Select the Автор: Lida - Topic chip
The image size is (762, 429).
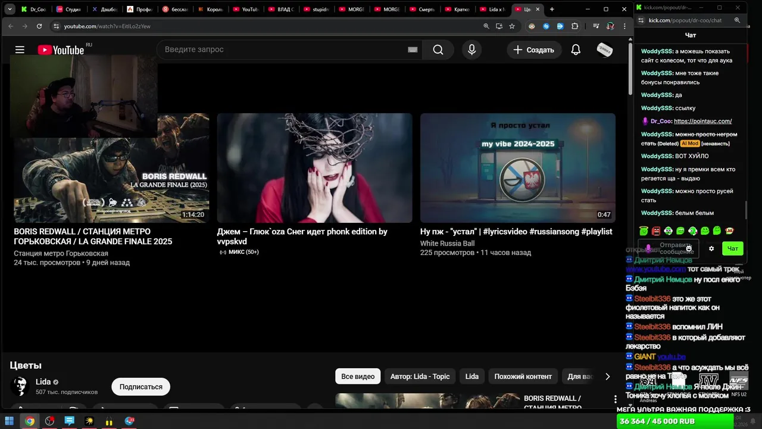[x=420, y=376]
